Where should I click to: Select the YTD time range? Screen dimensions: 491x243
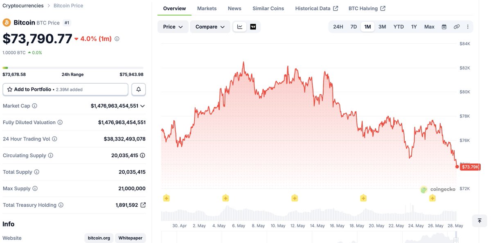[x=399, y=27]
